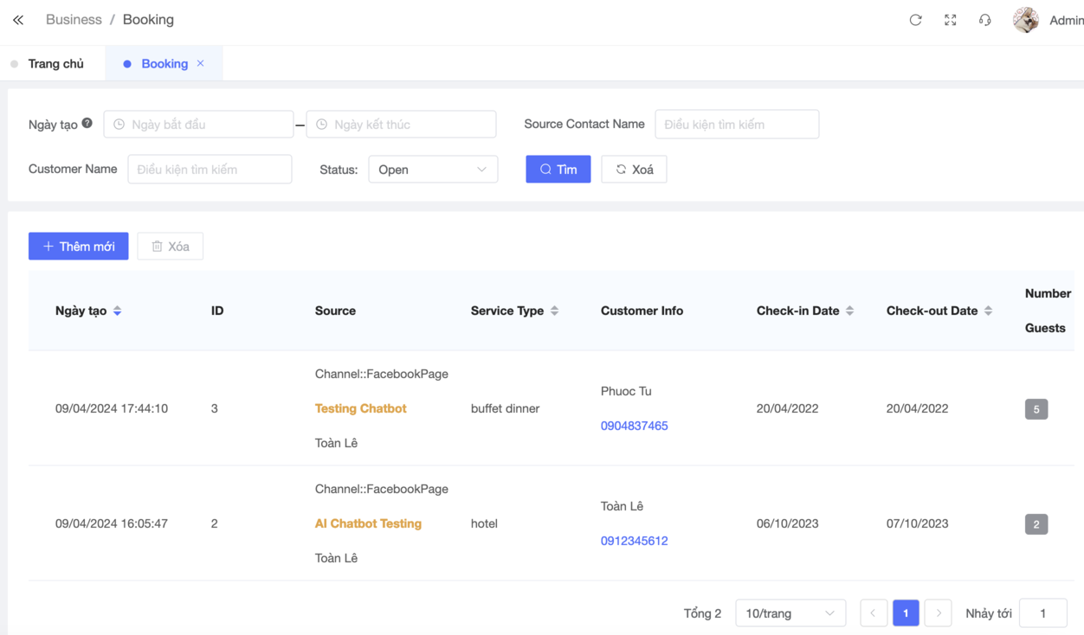Collapse the sidebar with double-chevron icon

[18, 20]
